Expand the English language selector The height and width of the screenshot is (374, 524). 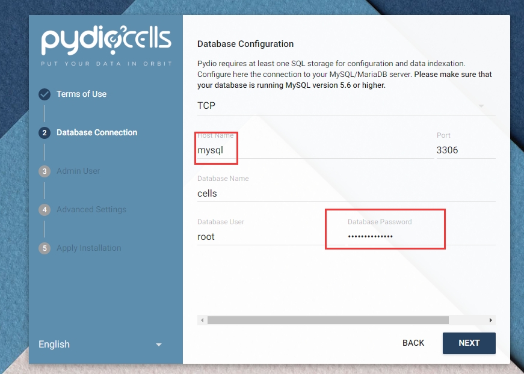coord(100,345)
